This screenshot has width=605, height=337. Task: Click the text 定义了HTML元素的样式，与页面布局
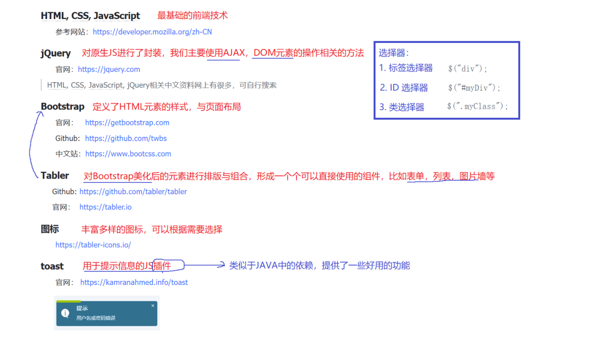click(x=167, y=106)
